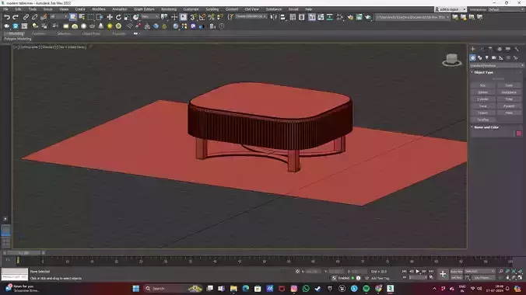Screen dimensions: 526x295
Task: Toggle the 3D Snaps icon
Action: coord(193,17)
